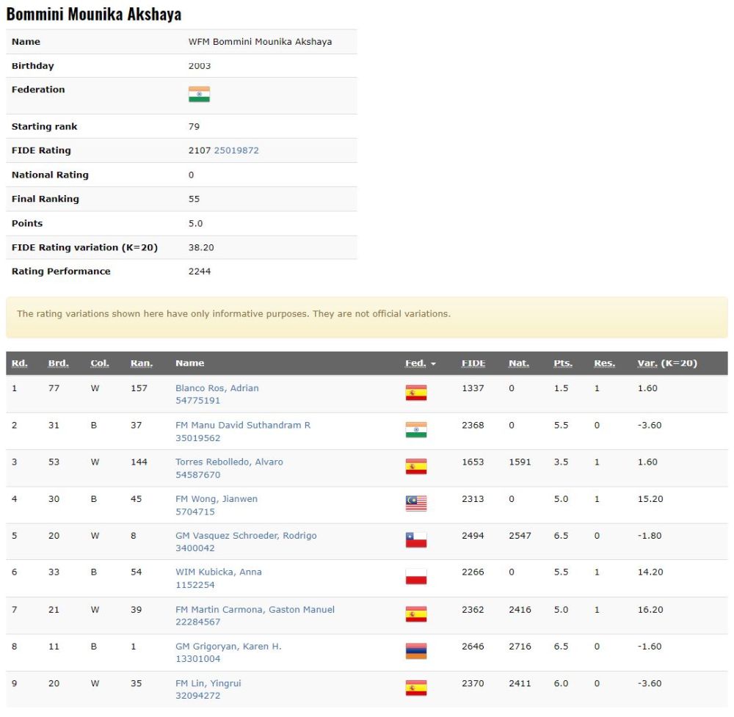This screenshot has height=717, width=734.
Task: Click the Armenia flag beside GM Grigoryan, Karen H.
Action: coord(416,651)
